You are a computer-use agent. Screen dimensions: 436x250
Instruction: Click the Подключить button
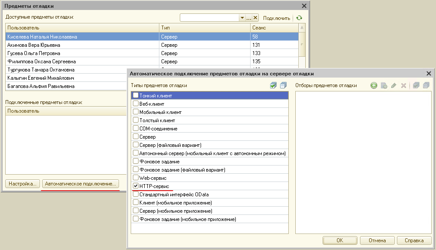(x=277, y=18)
